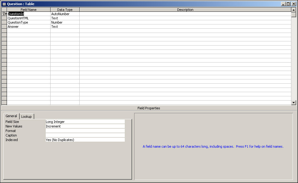Open QuestionType's Number data type cell
Screen dimensions: 298x183
pyautogui.click(x=65, y=22)
